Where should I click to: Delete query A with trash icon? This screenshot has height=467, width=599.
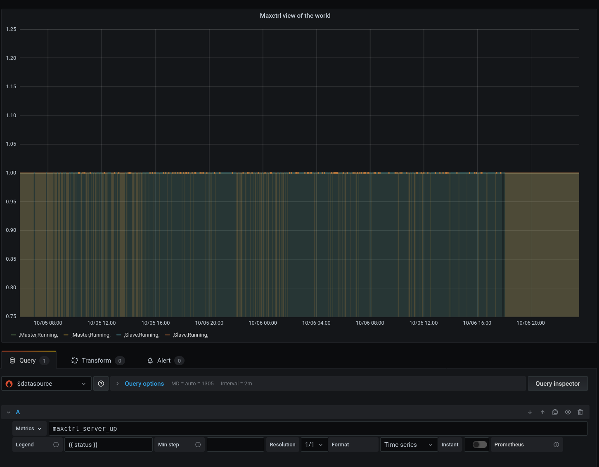click(x=580, y=412)
